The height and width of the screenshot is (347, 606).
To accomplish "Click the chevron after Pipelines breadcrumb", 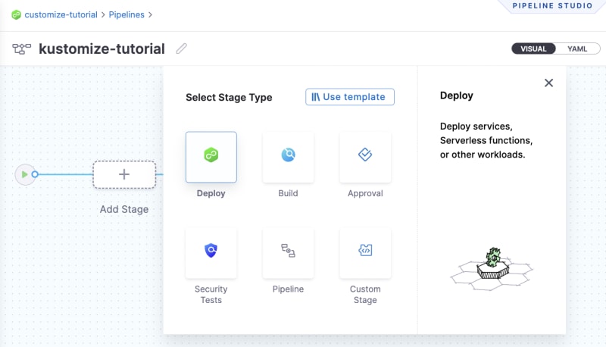I will [x=150, y=14].
